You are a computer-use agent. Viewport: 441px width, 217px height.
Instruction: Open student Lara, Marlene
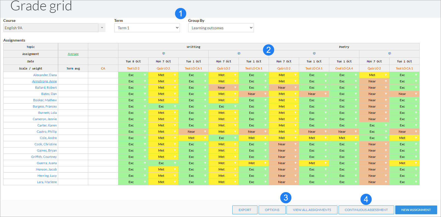[x=47, y=182]
